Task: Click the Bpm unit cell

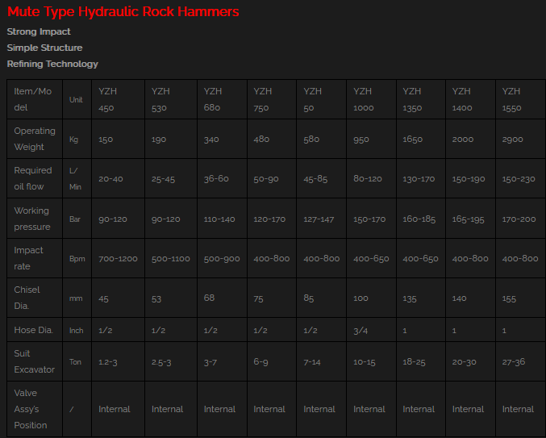Action: [x=76, y=259]
